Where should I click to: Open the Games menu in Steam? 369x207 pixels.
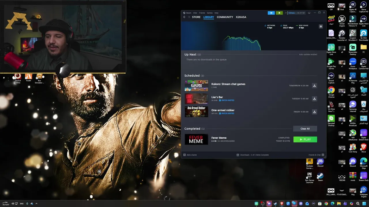[210, 13]
